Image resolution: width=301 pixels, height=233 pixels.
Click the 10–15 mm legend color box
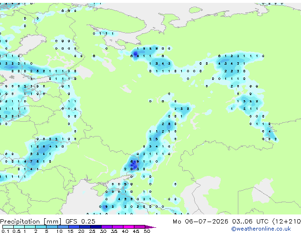pos(63,227)
